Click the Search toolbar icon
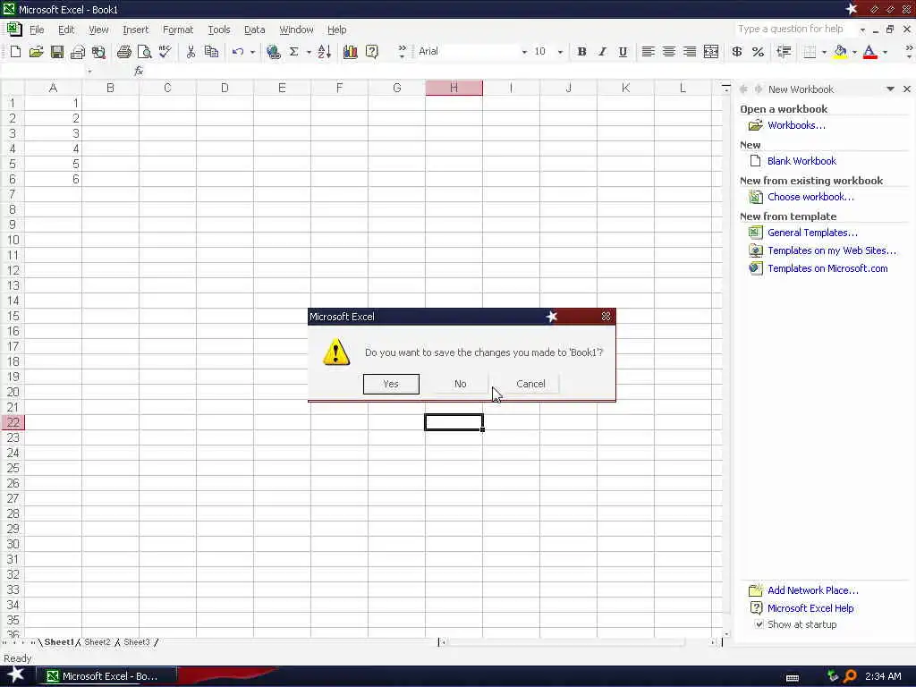The image size is (916, 687). point(98,52)
